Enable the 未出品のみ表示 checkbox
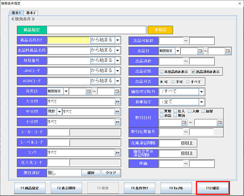The height and width of the screenshot is (196, 244). tap(161, 72)
